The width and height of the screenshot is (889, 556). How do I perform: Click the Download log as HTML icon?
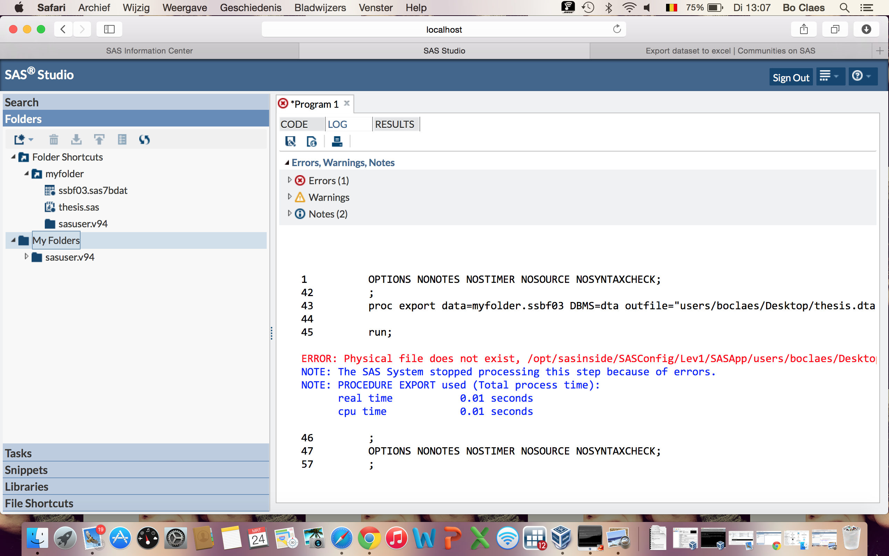290,141
